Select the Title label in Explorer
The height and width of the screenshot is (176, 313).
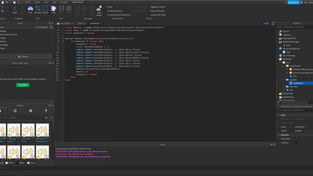[295, 76]
